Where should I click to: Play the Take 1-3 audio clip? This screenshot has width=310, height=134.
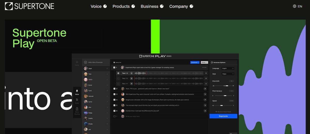click(131, 73)
